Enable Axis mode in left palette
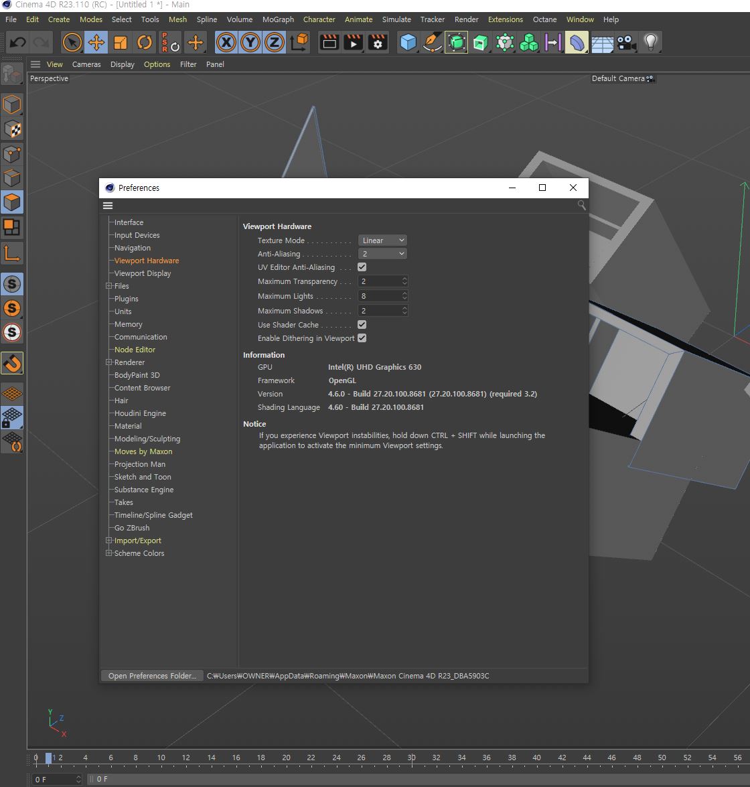This screenshot has height=787, width=750. [12, 253]
